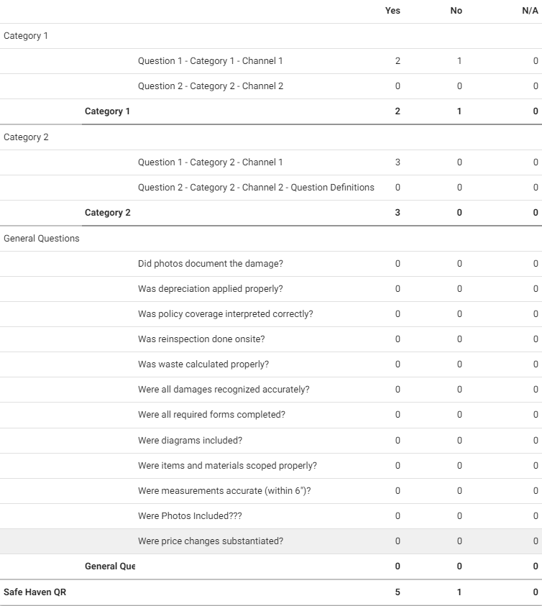Select "Was reinspection done onsite?" question

[201, 339]
